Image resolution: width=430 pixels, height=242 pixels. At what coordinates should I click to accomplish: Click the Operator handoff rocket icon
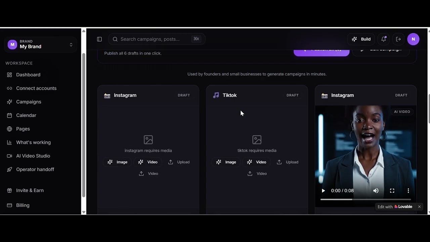click(x=9, y=169)
